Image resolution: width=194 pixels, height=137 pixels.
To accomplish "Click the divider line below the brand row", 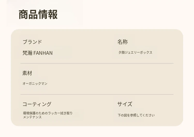I will pos(97,63).
